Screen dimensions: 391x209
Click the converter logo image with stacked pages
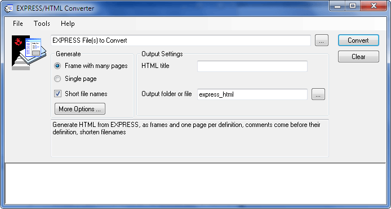[x=29, y=52]
